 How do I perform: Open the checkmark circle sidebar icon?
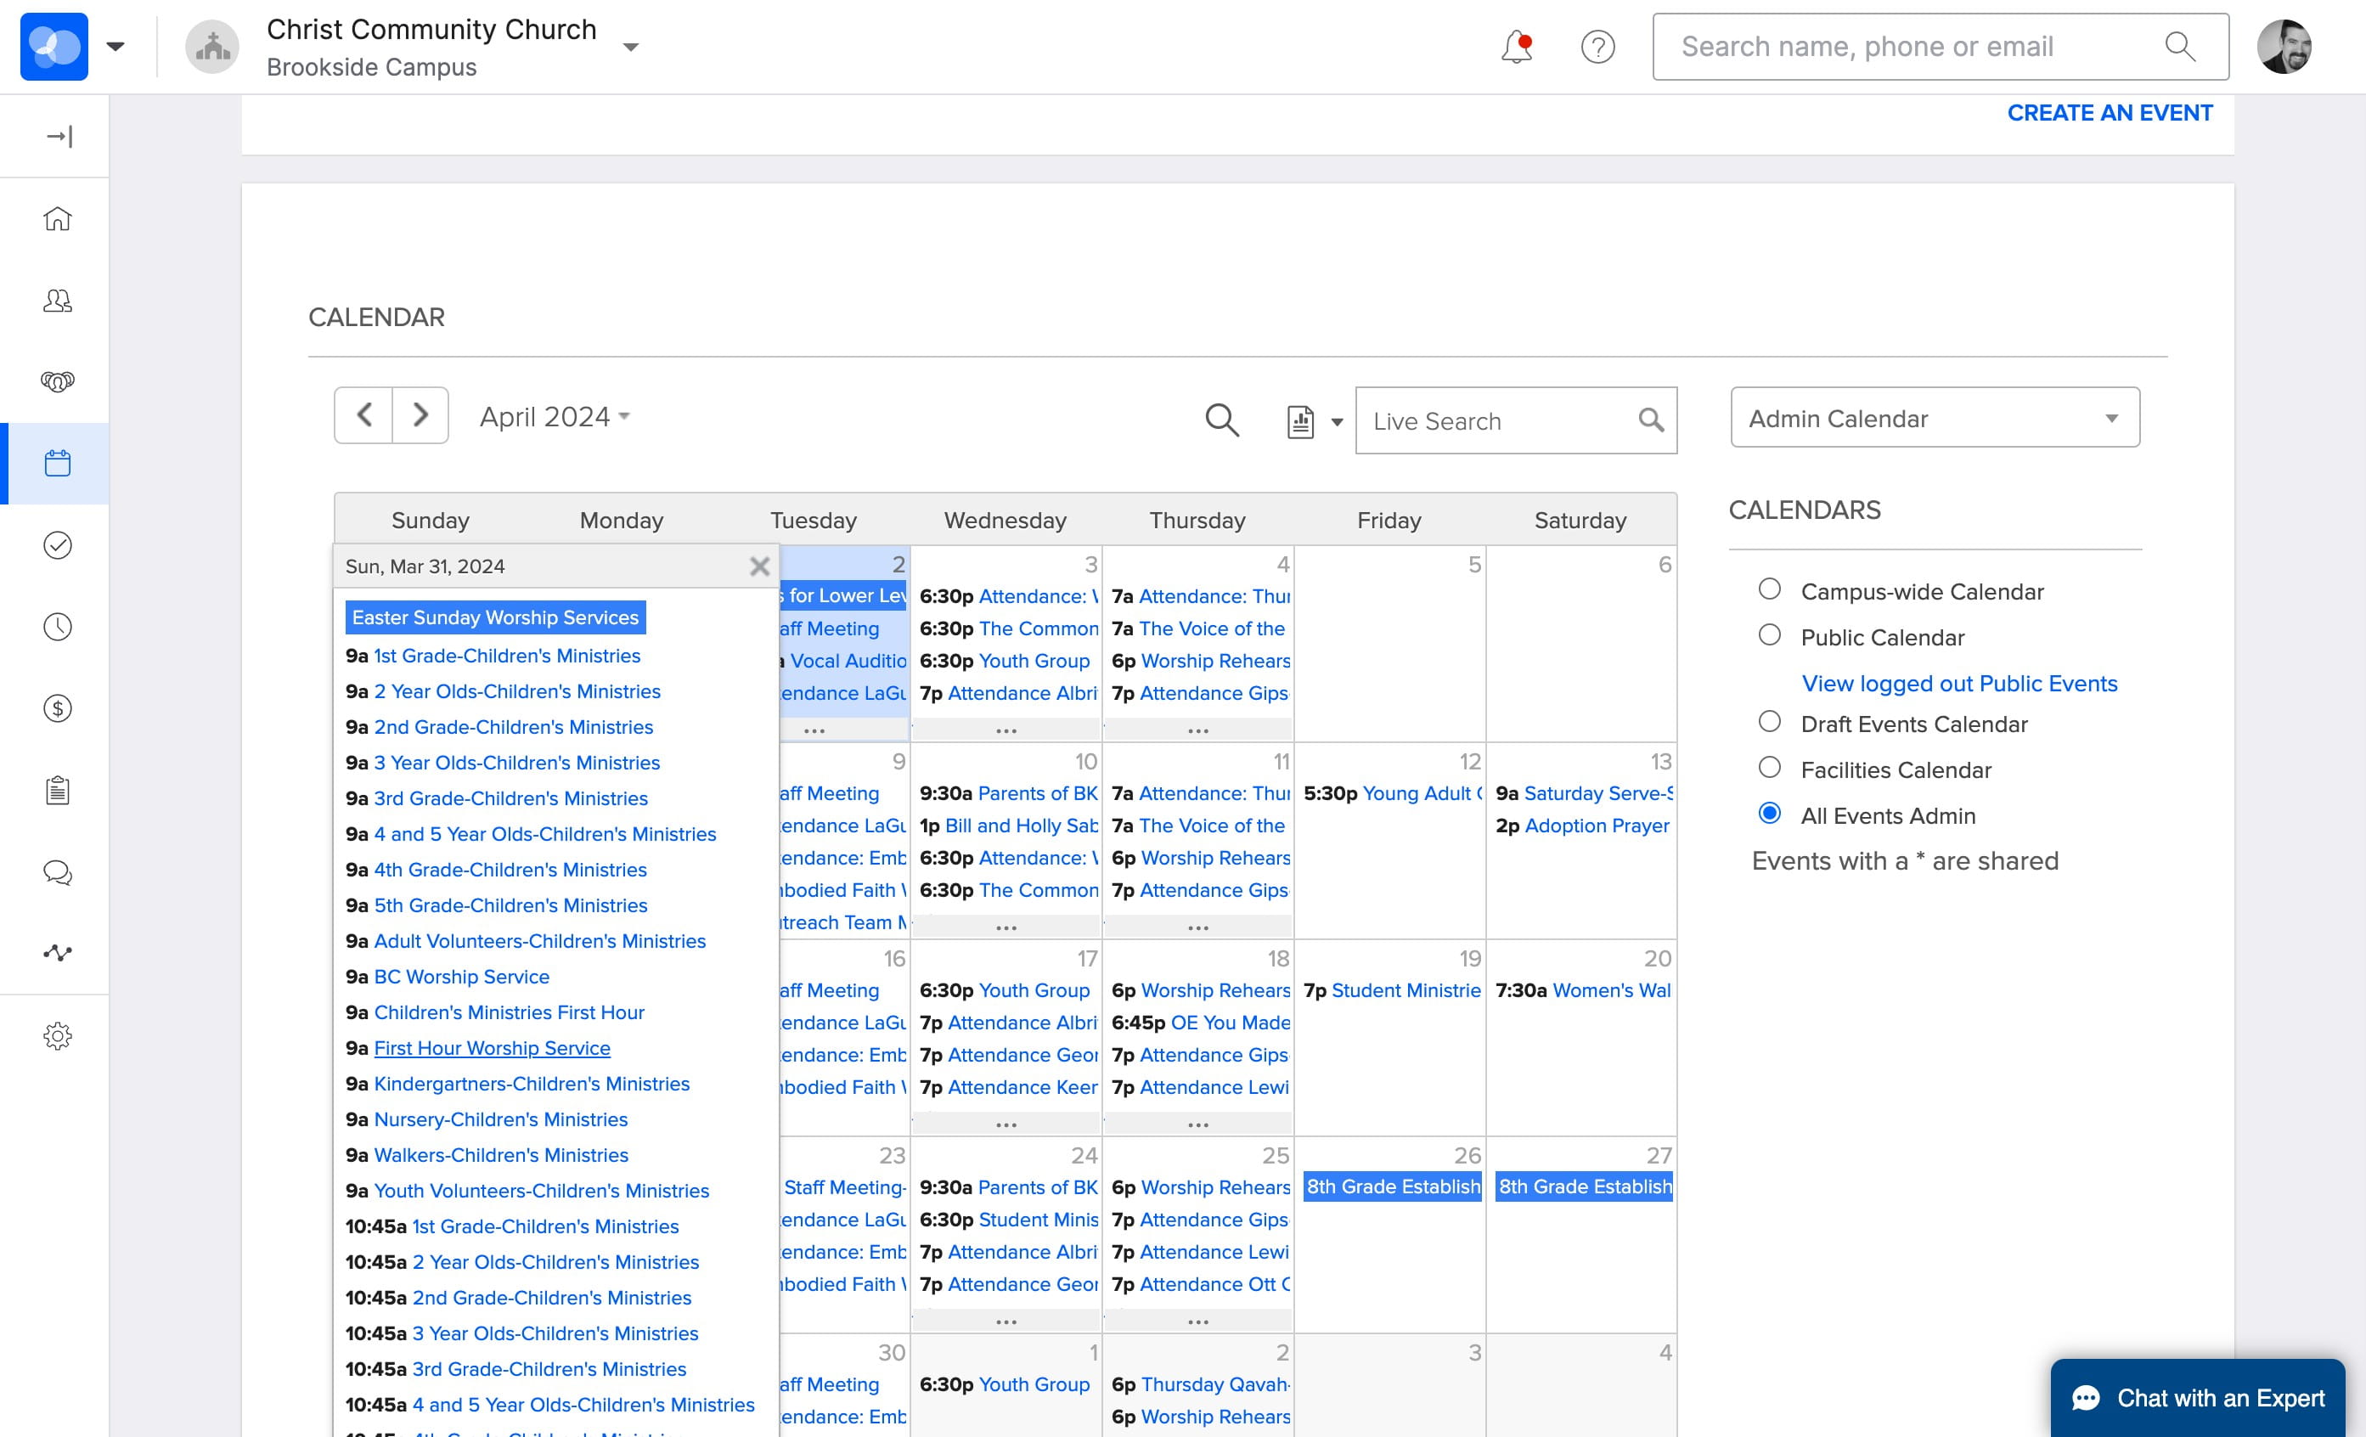click(x=58, y=545)
